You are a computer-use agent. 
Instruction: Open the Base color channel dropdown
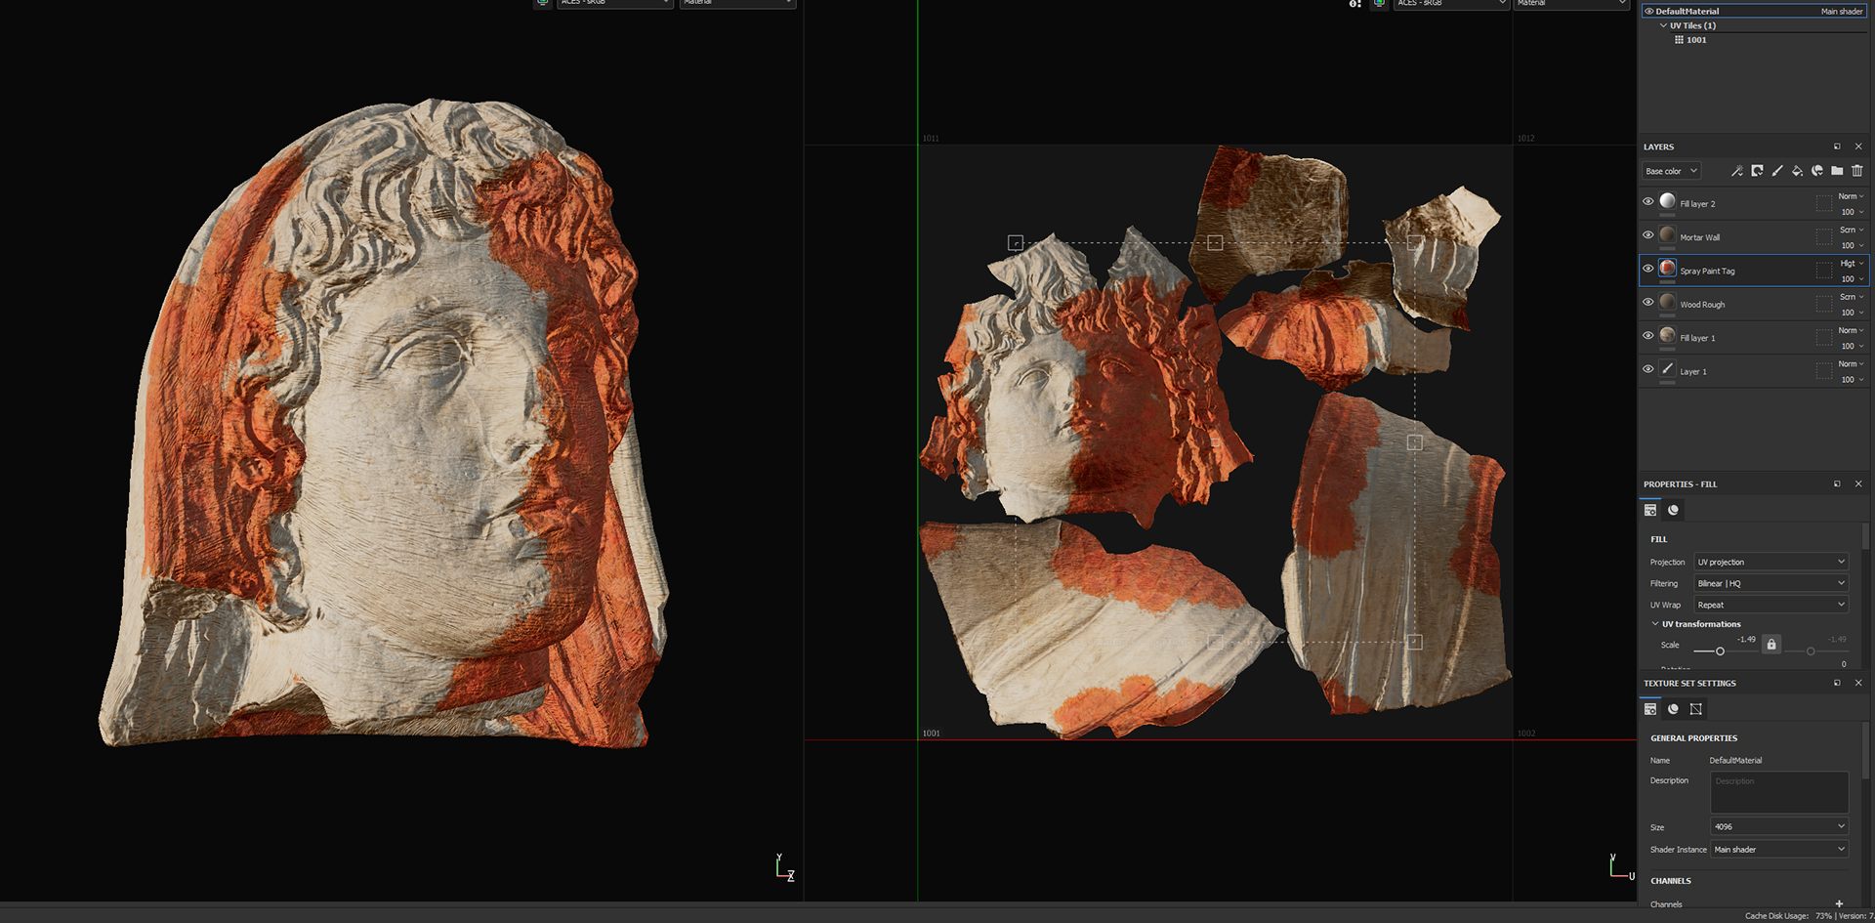point(1671,171)
